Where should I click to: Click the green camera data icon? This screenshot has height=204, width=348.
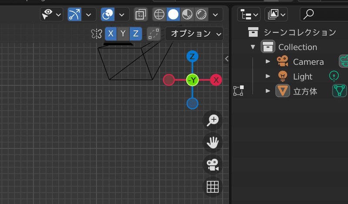[x=344, y=61]
